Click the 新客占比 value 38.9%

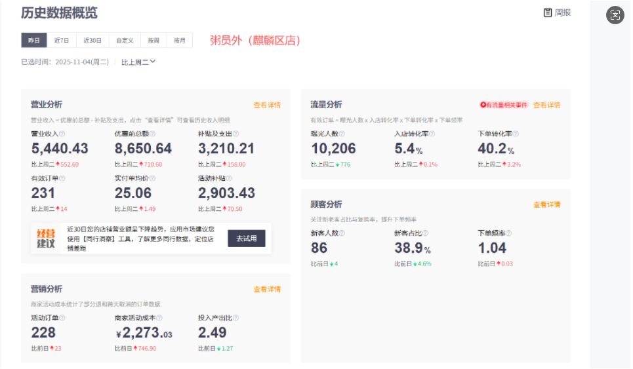pos(413,248)
